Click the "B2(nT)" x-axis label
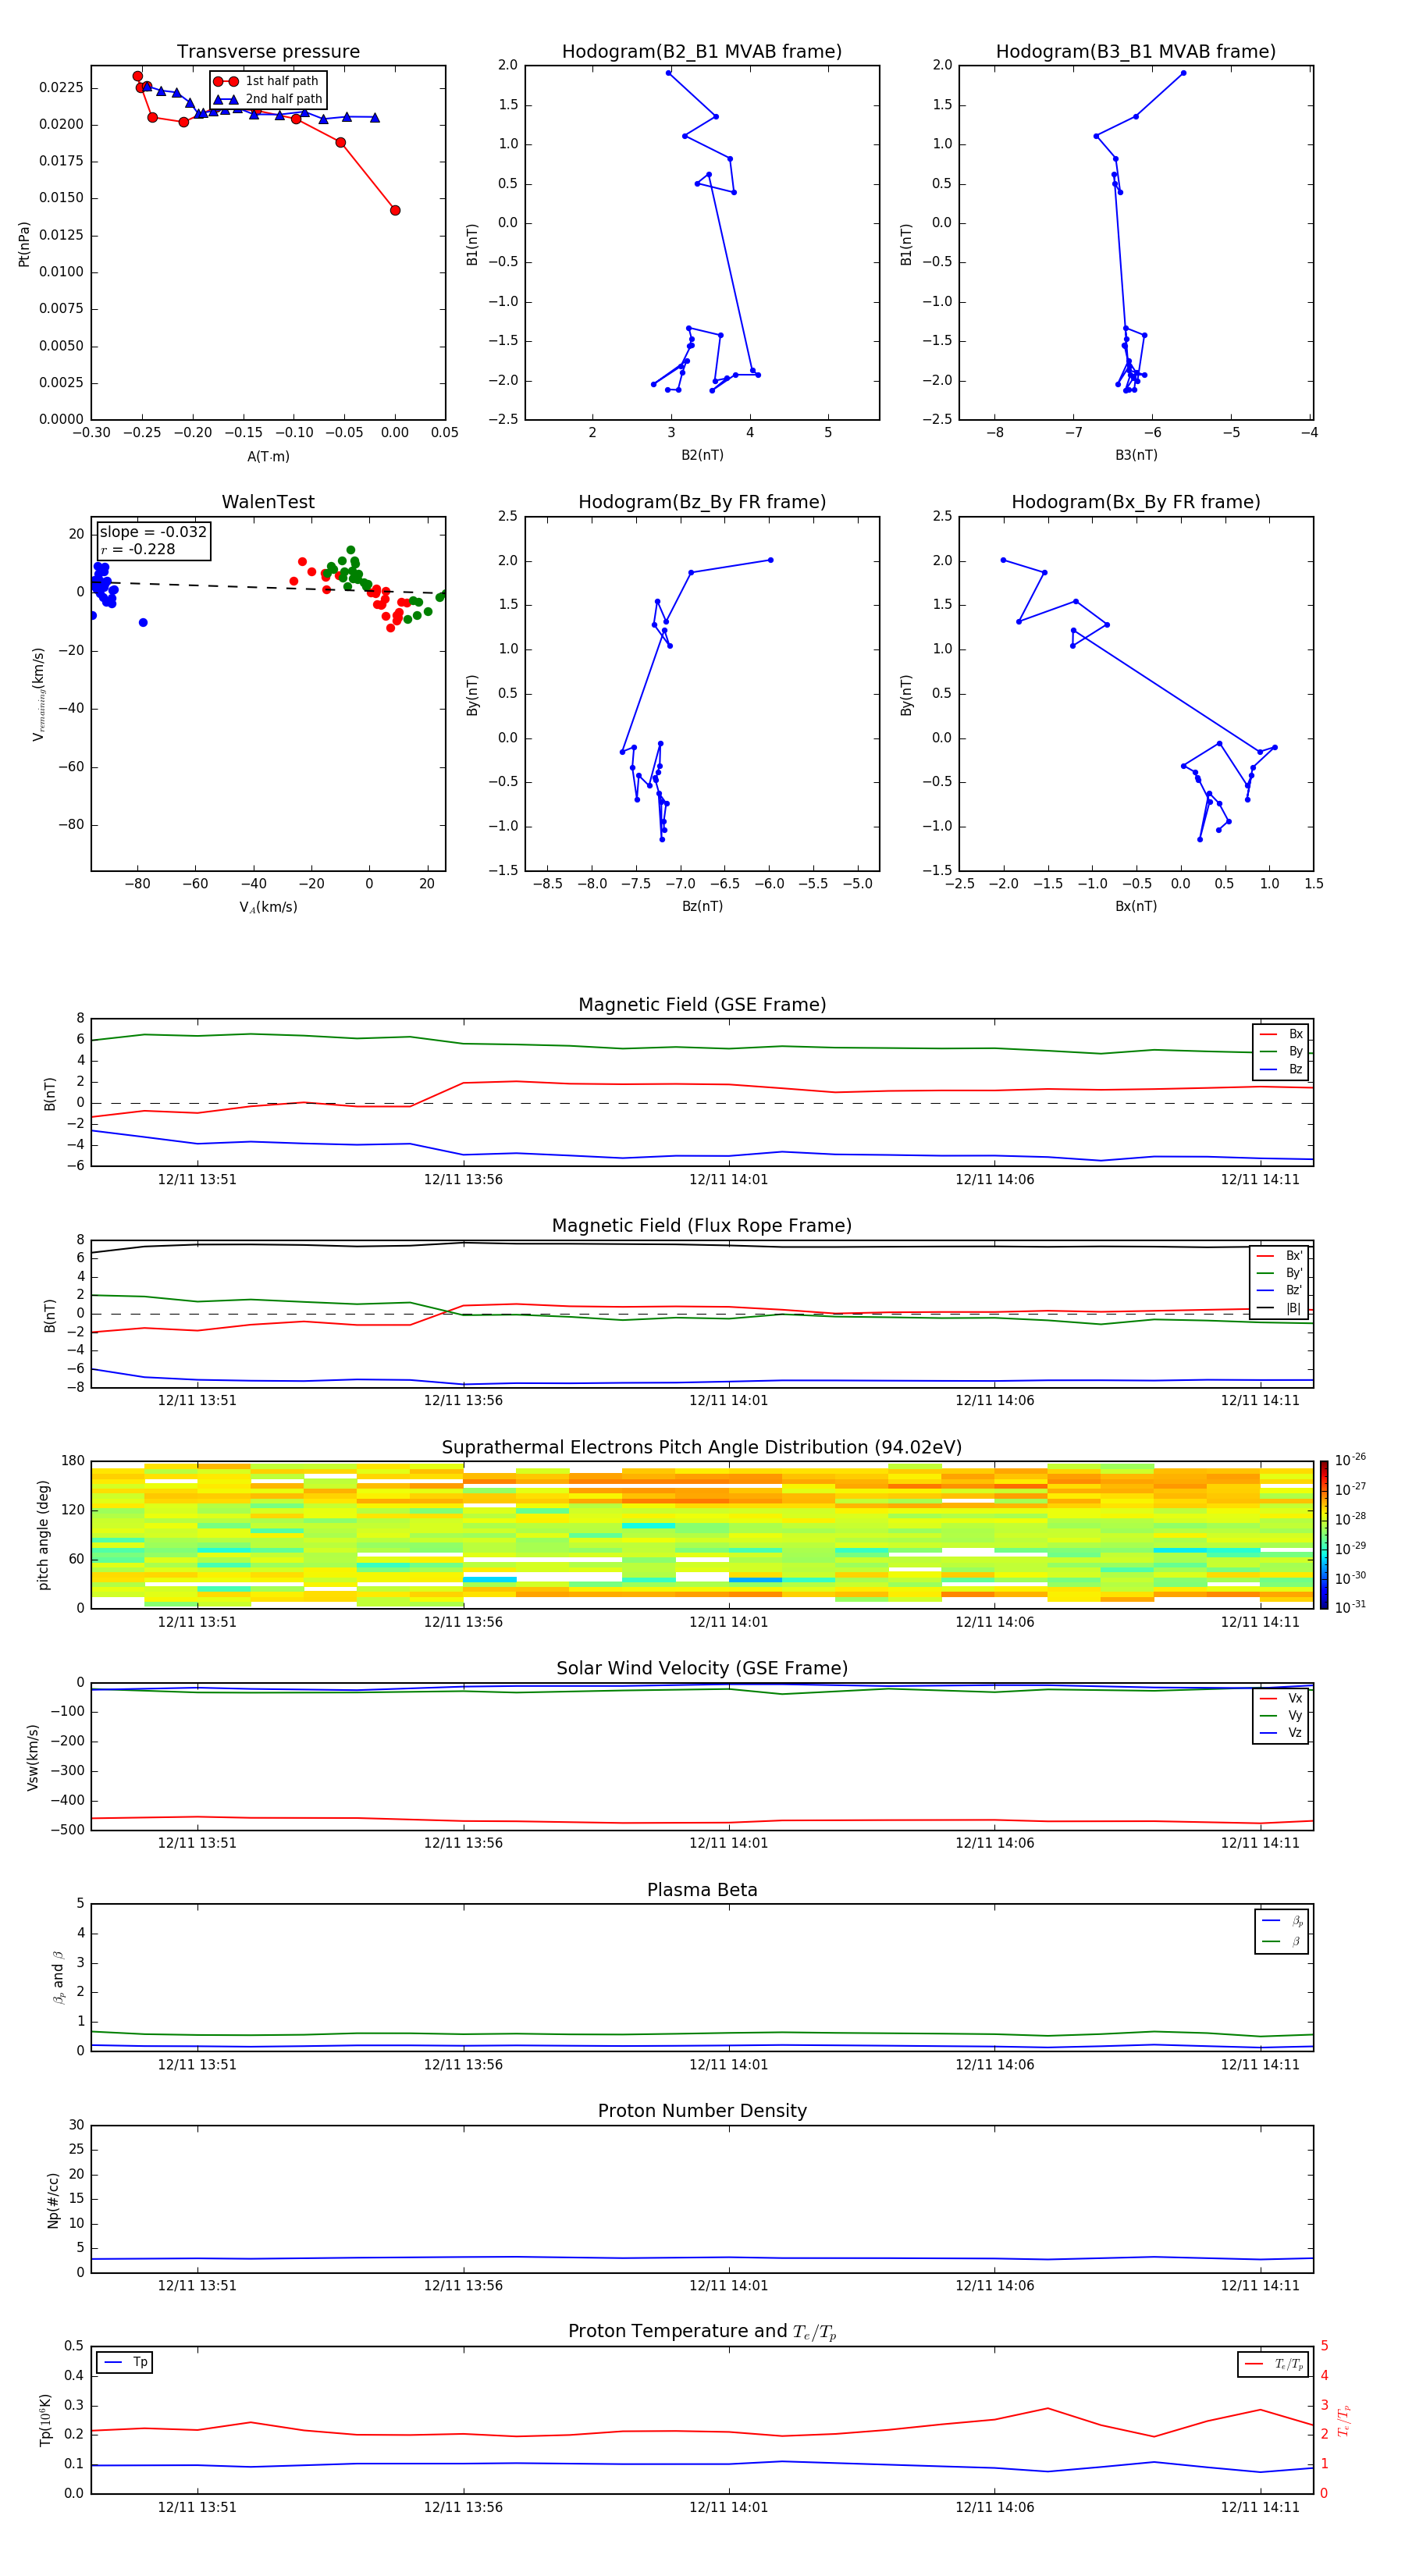 click(702, 455)
